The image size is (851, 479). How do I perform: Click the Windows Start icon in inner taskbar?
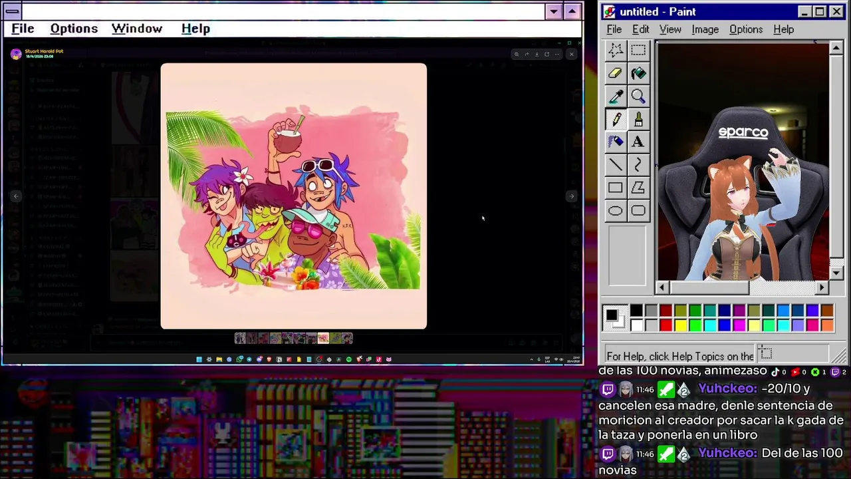(x=199, y=359)
